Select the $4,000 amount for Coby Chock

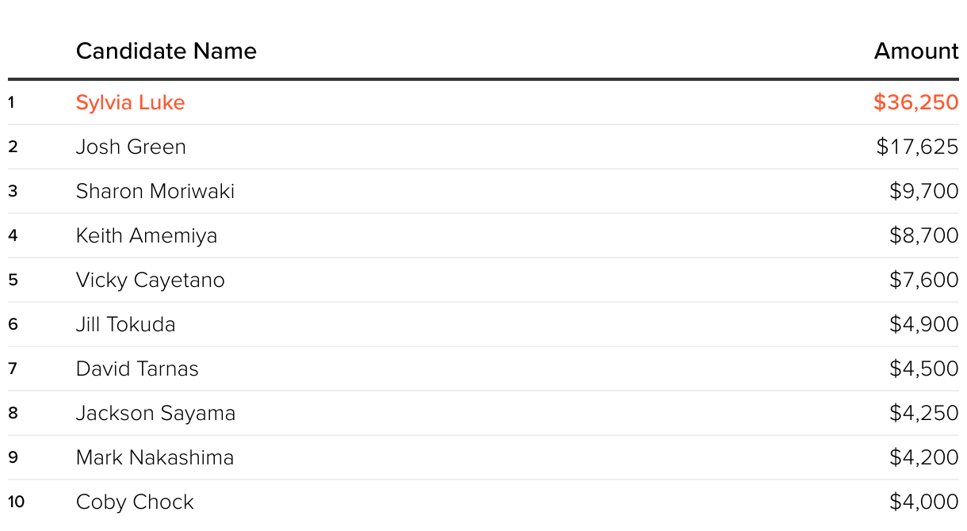pyautogui.click(x=923, y=502)
